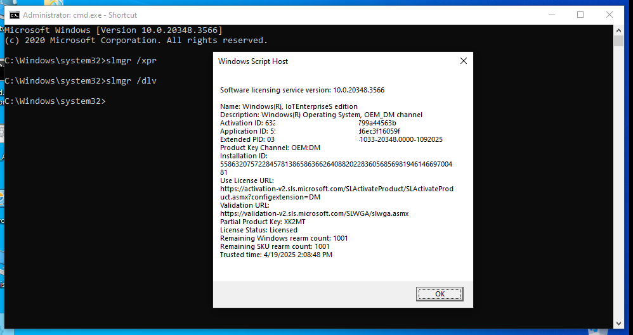
Task: Click 'Software licensing service version' line
Action: pyautogui.click(x=302, y=90)
